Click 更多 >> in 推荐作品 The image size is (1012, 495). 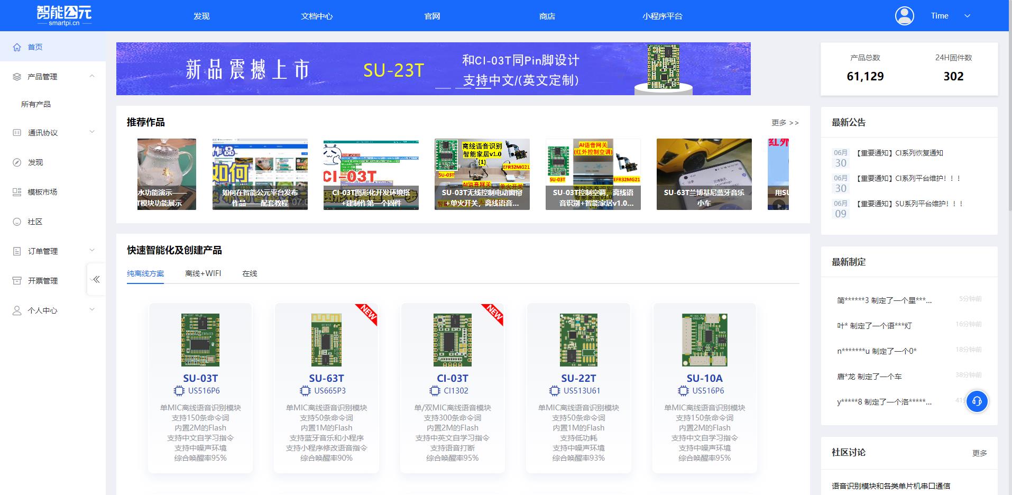coord(785,123)
